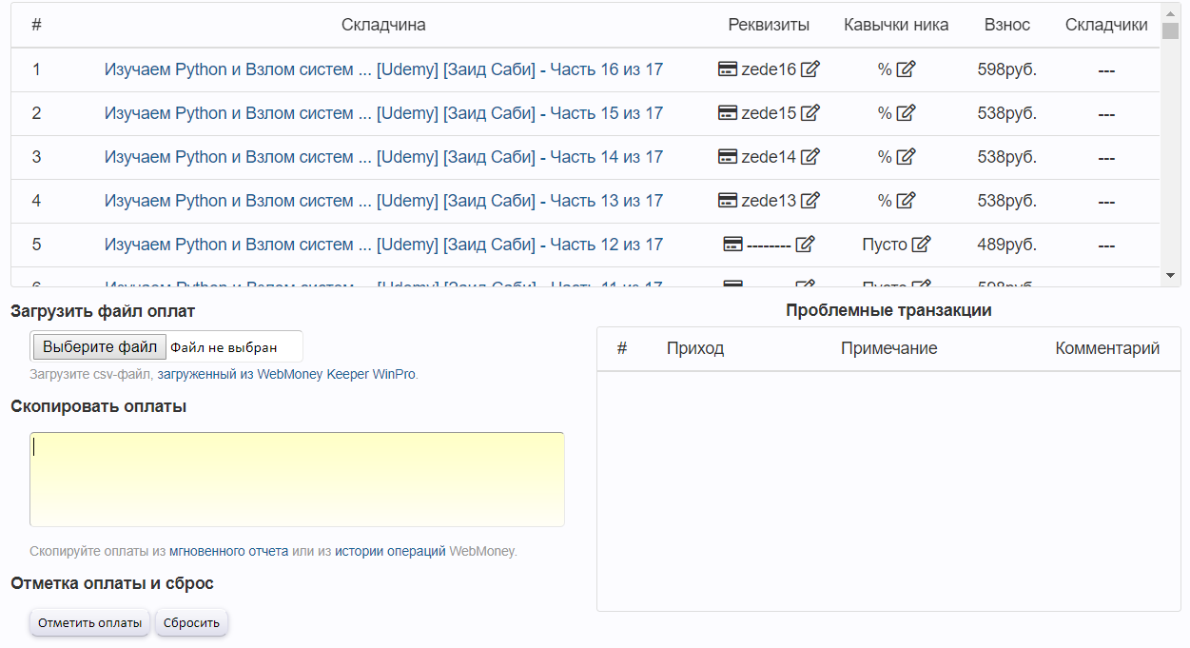Image resolution: width=1190 pixels, height=648 pixels.
Task: Follow 'мгновенного отчета' link
Action: [228, 551]
